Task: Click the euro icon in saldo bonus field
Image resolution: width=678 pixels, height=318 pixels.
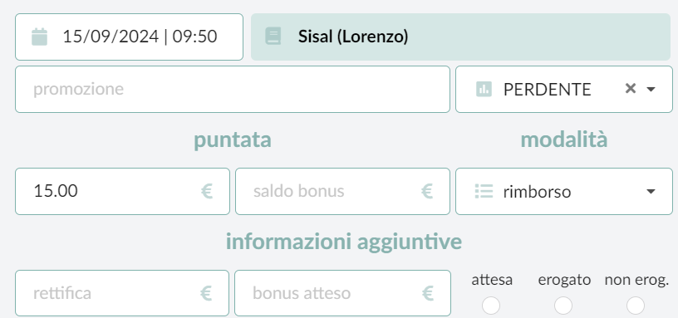Action: pyautogui.click(x=427, y=191)
